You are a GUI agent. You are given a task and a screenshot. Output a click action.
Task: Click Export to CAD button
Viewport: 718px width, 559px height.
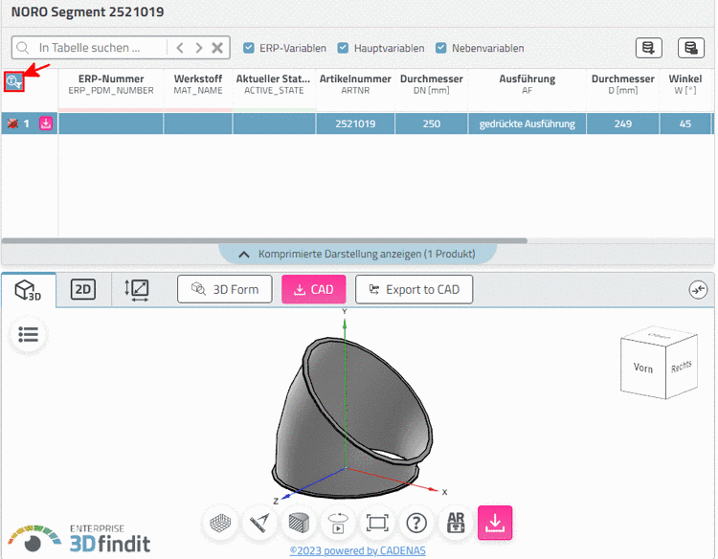click(x=414, y=289)
